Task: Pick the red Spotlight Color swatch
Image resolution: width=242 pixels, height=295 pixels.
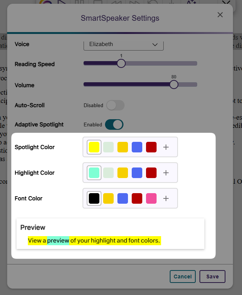Action: pyautogui.click(x=151, y=147)
